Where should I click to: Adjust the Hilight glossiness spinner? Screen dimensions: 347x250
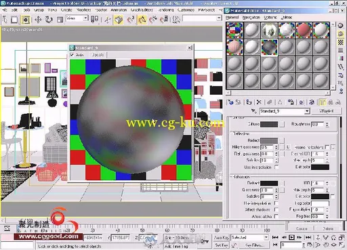pyautogui.click(x=276, y=147)
